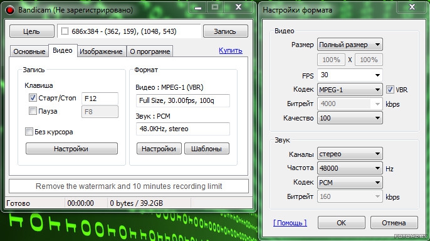Confirm format settings with OK
Image resolution: width=430 pixels, height=241 pixels.
[342, 223]
